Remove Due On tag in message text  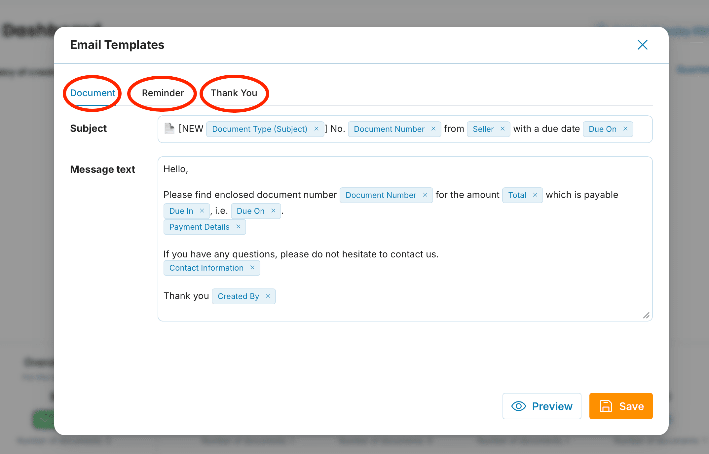tap(273, 211)
